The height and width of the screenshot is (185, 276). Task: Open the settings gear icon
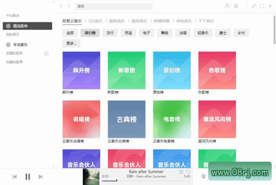[236, 6]
